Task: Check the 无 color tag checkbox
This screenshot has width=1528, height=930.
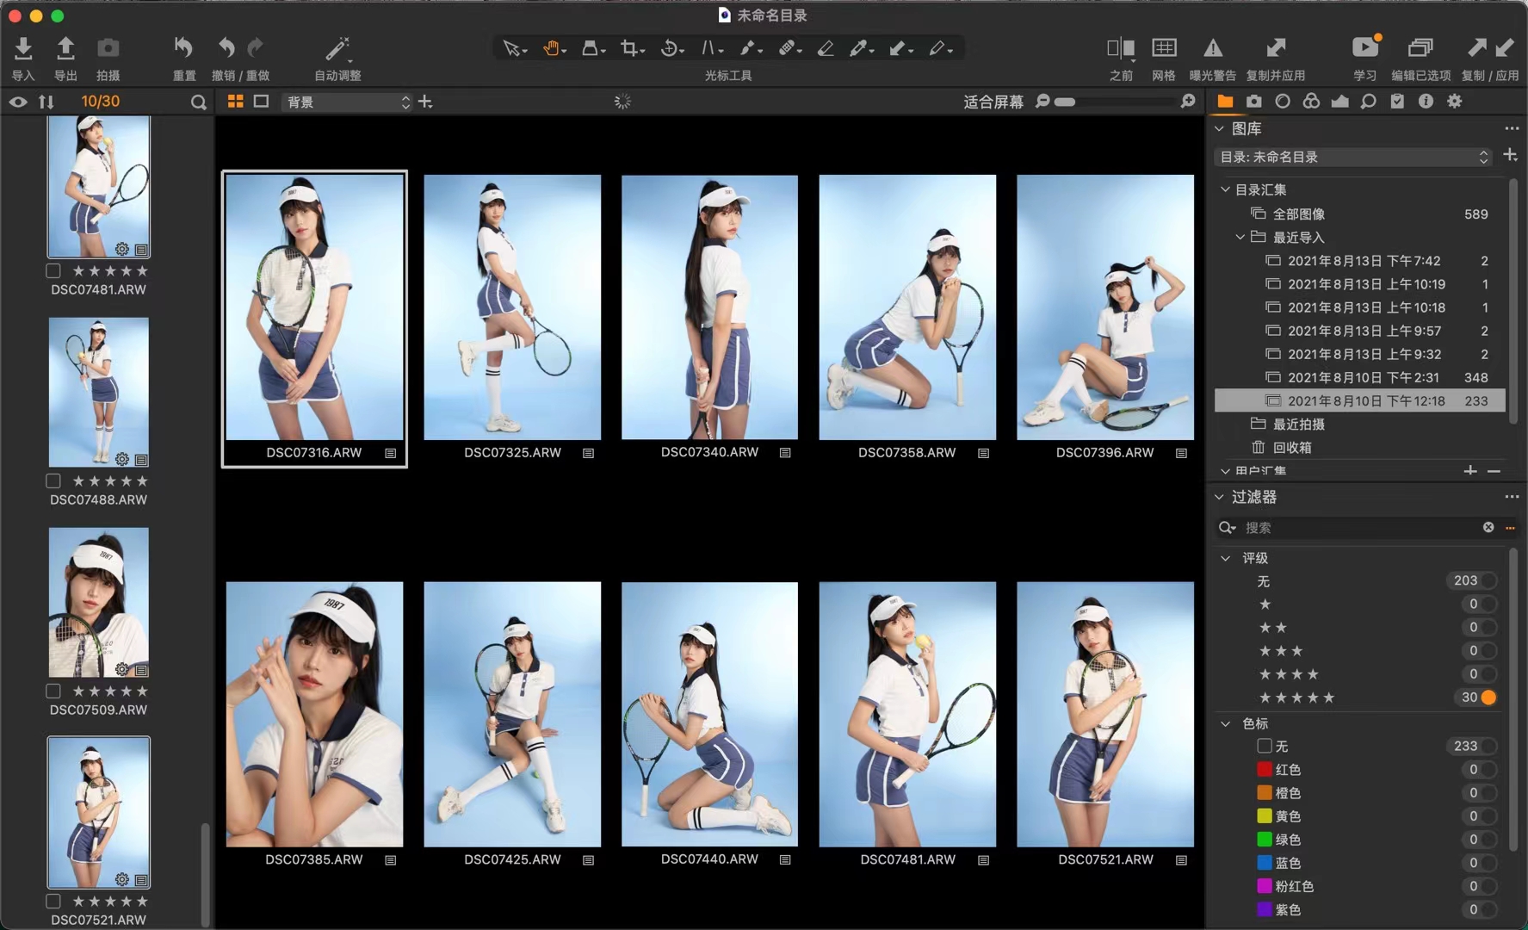Action: (1265, 747)
